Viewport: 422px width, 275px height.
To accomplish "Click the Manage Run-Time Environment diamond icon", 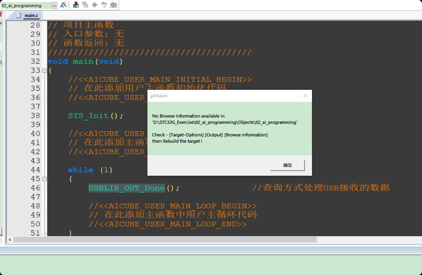I will click(94, 5).
